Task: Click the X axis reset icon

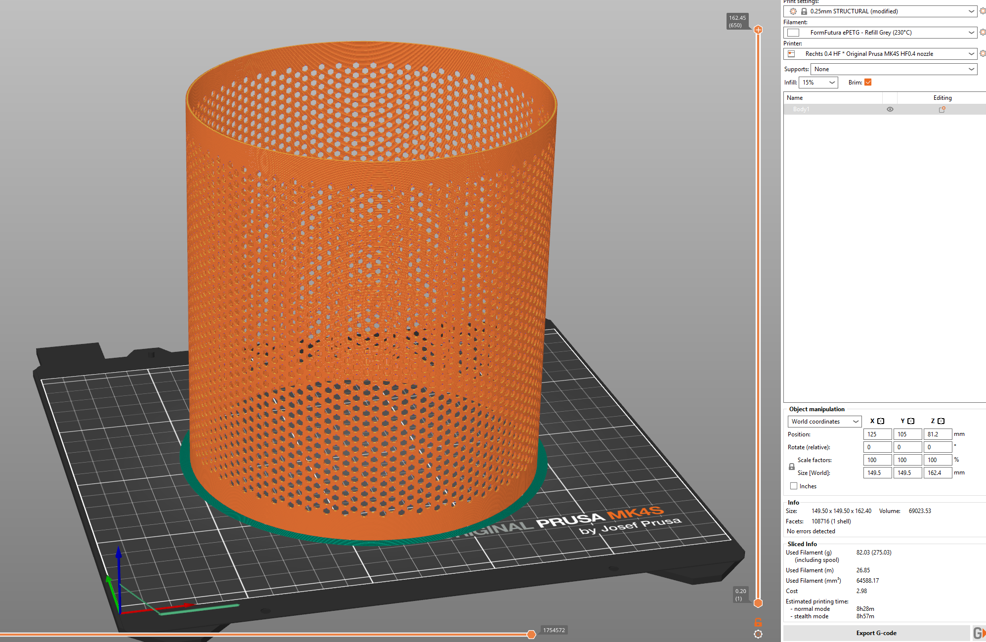Action: pyautogui.click(x=881, y=421)
